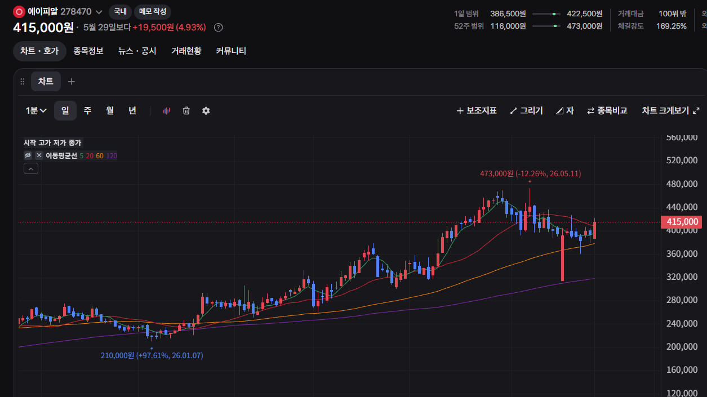The image size is (707, 397).
Task: Switch to the 월 monthly interval
Action: [110, 111]
